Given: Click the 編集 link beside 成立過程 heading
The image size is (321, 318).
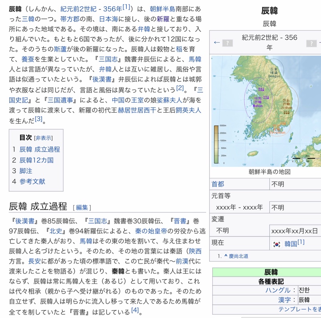Looking at the screenshot, I should (82, 207).
